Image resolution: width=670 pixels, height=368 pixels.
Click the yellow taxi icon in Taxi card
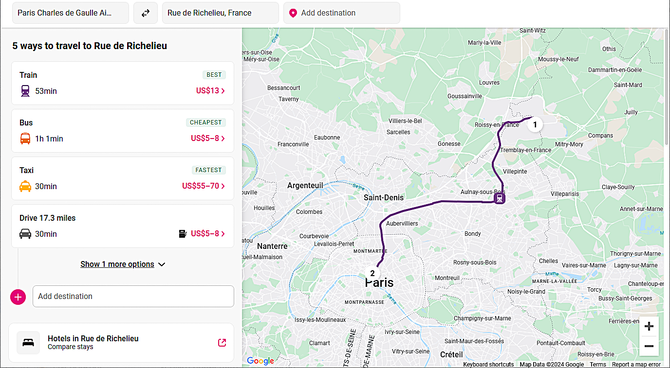(x=25, y=186)
